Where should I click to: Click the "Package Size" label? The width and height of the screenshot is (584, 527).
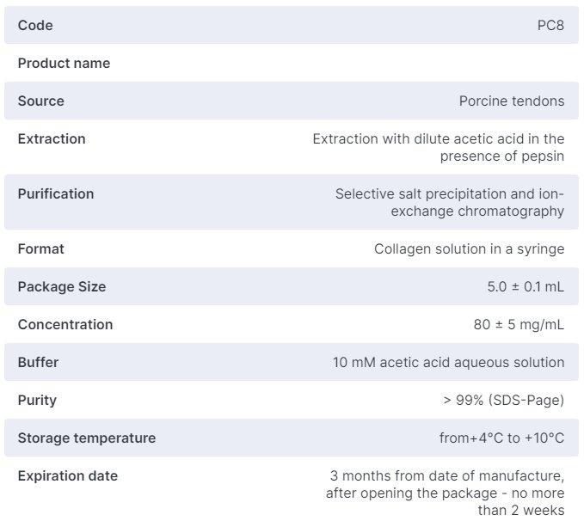(62, 287)
